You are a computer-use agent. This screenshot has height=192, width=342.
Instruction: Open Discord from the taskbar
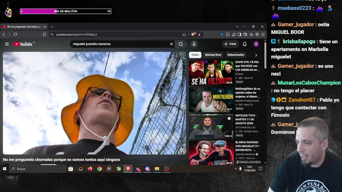point(147,169)
